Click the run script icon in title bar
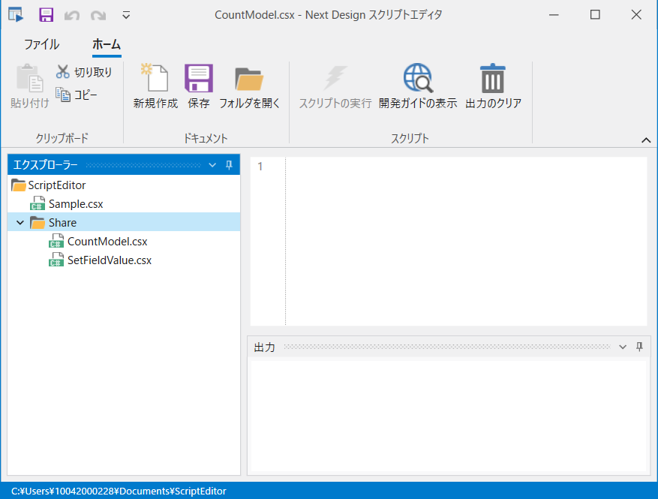The height and width of the screenshot is (499, 658). point(16,15)
